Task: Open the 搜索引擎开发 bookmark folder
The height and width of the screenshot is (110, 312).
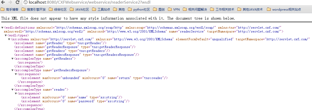Action: pos(34,10)
